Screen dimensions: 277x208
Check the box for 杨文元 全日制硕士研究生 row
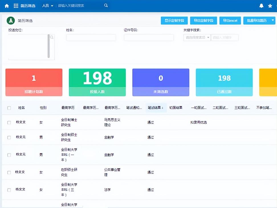(9, 138)
